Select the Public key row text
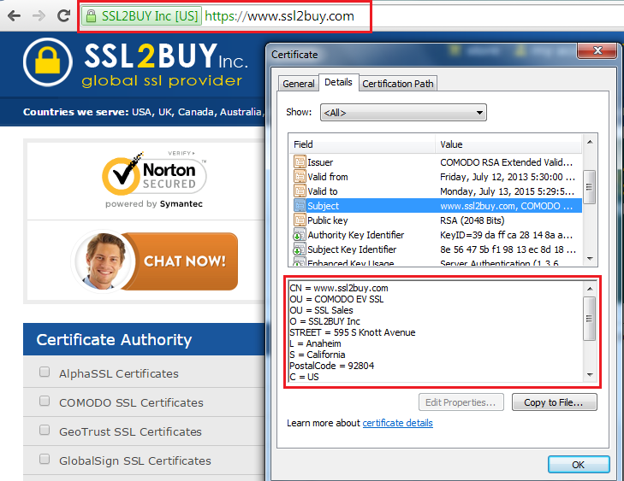 click(x=328, y=220)
